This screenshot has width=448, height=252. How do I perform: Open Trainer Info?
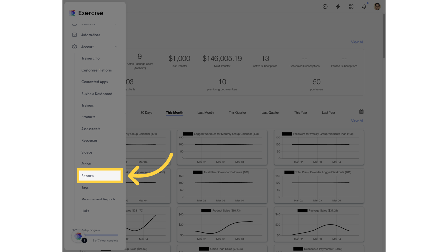point(91,58)
